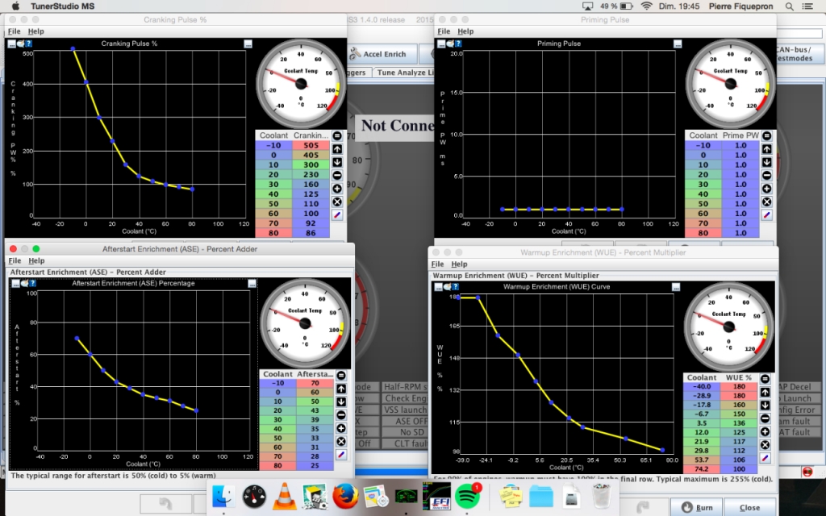The image size is (826, 516).
Task: Click the Close button in Warmup Enrichment window
Action: point(749,508)
